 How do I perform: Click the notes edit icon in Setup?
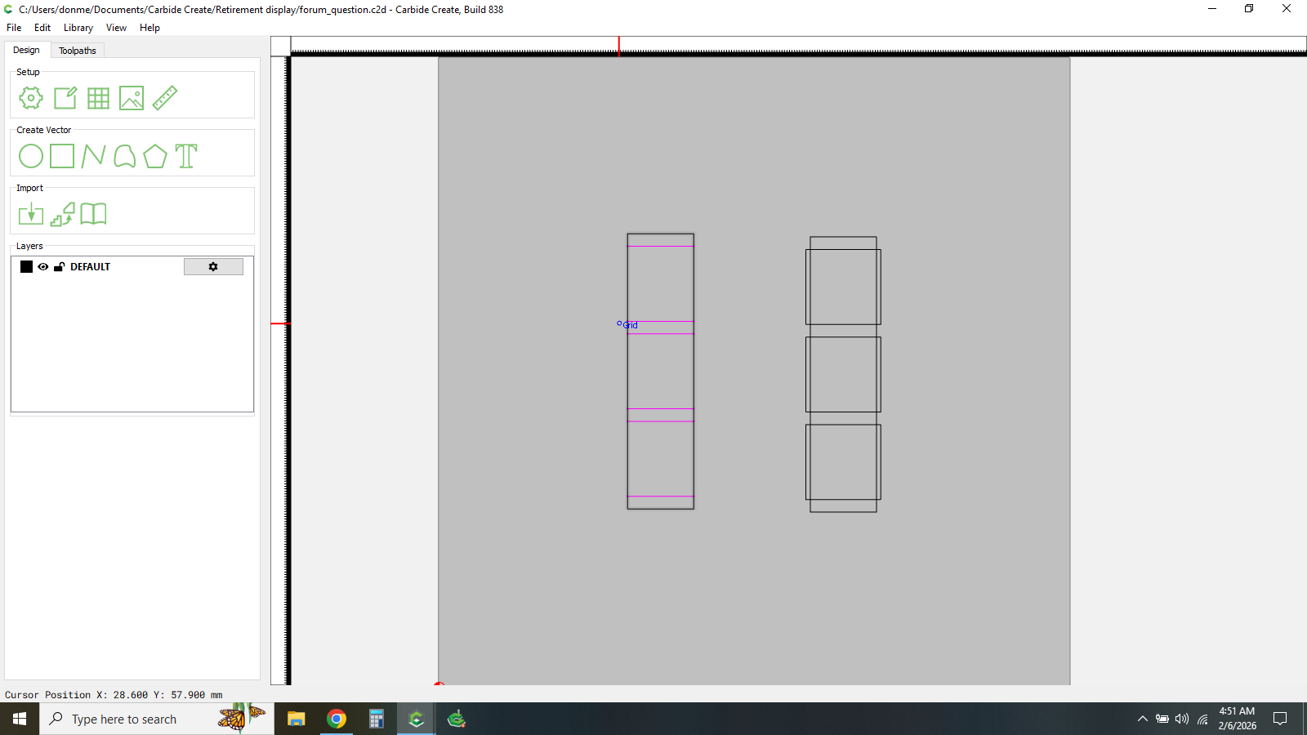pyautogui.click(x=65, y=98)
